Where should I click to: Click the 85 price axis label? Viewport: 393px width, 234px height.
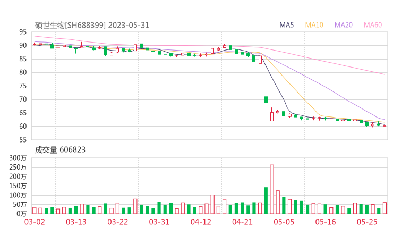point(23,59)
